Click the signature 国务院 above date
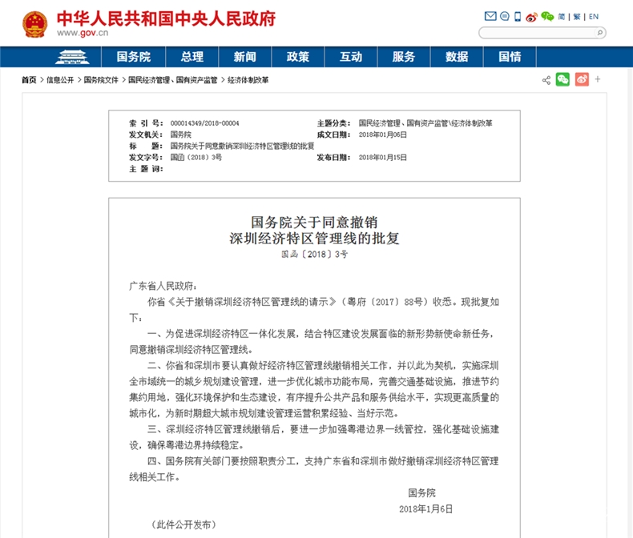Viewport: 633px width, 538px height. coord(421,493)
